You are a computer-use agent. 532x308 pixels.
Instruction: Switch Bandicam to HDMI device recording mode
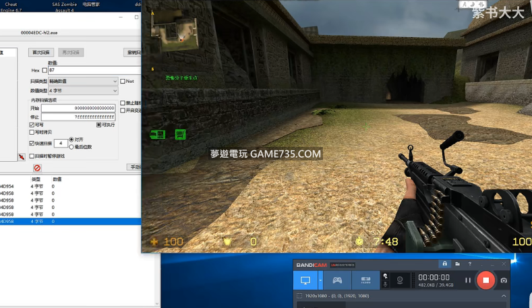pos(365,280)
